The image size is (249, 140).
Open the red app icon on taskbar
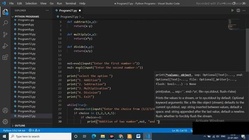[112, 136]
